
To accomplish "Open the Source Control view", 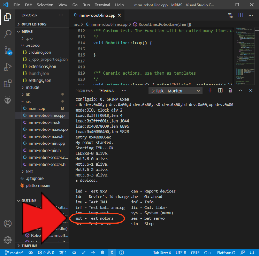I will point(8,50).
